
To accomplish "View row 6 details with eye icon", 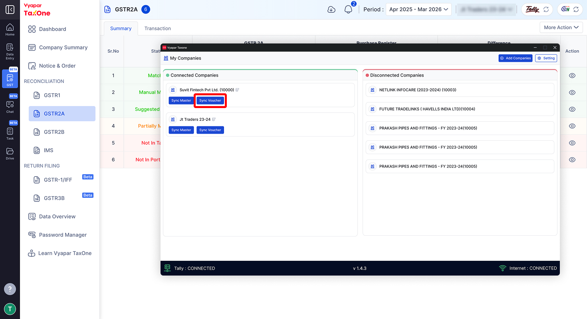I will click(x=572, y=159).
